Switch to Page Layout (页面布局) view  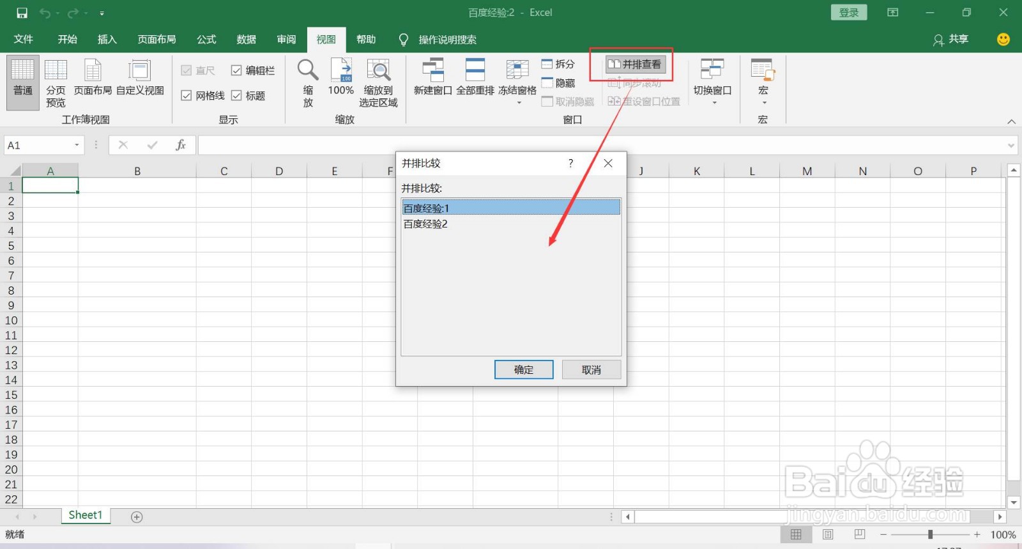pyautogui.click(x=93, y=77)
